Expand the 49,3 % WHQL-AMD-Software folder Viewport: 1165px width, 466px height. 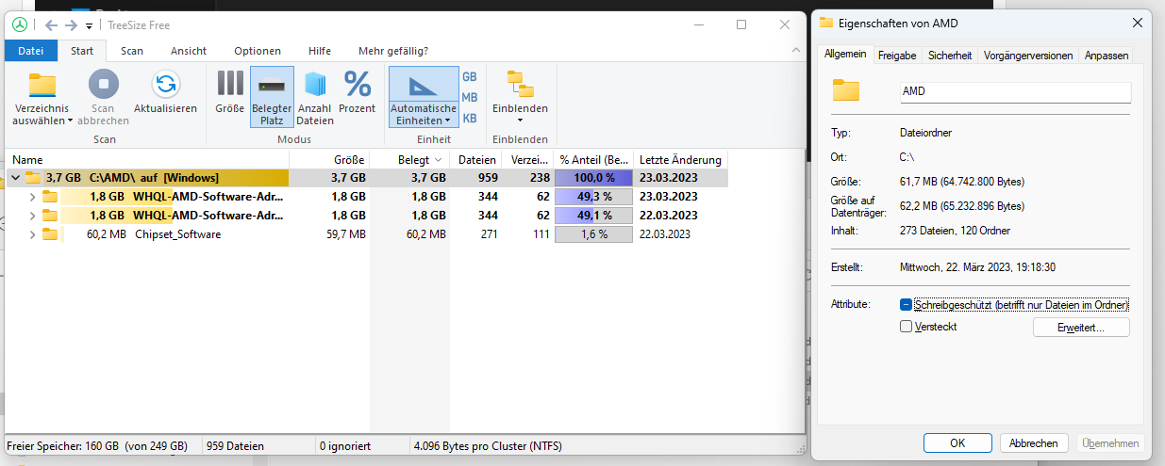point(33,197)
